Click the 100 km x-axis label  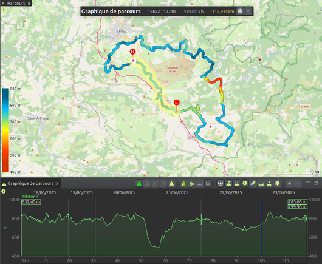[x=261, y=261]
